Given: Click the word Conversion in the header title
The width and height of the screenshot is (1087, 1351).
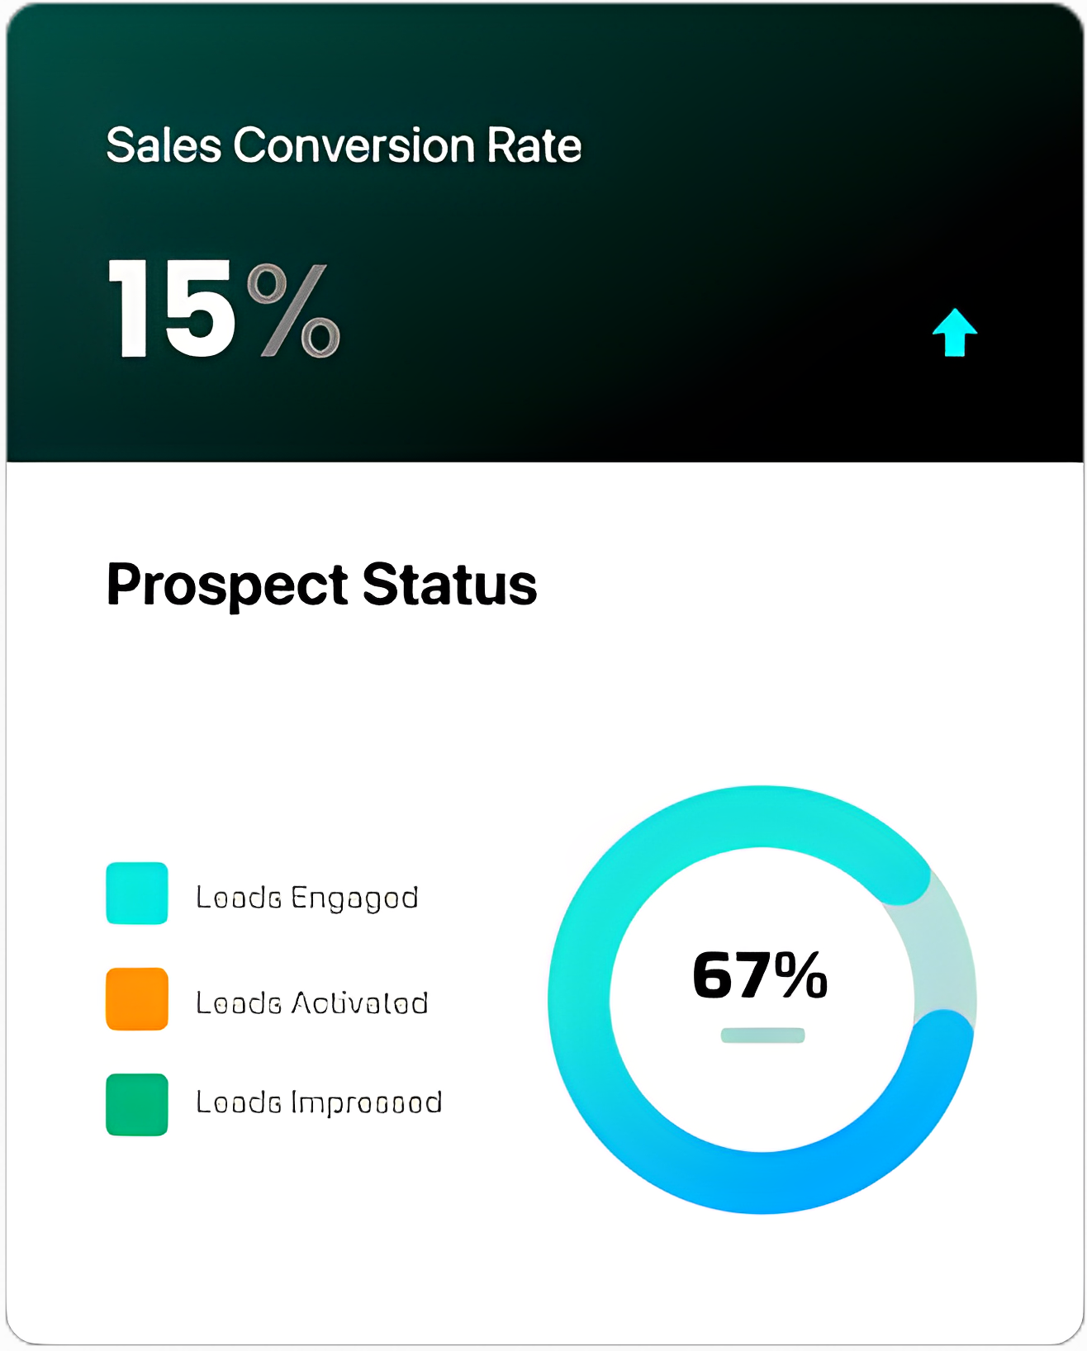Looking at the screenshot, I should [354, 145].
